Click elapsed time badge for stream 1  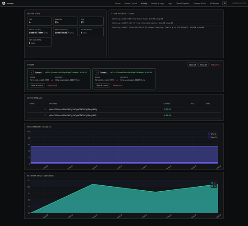click(x=167, y=109)
